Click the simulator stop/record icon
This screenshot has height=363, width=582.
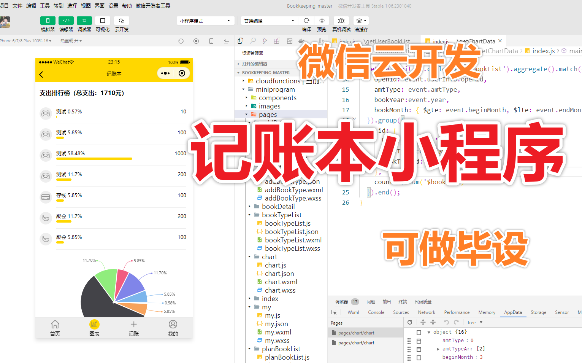[x=196, y=41]
